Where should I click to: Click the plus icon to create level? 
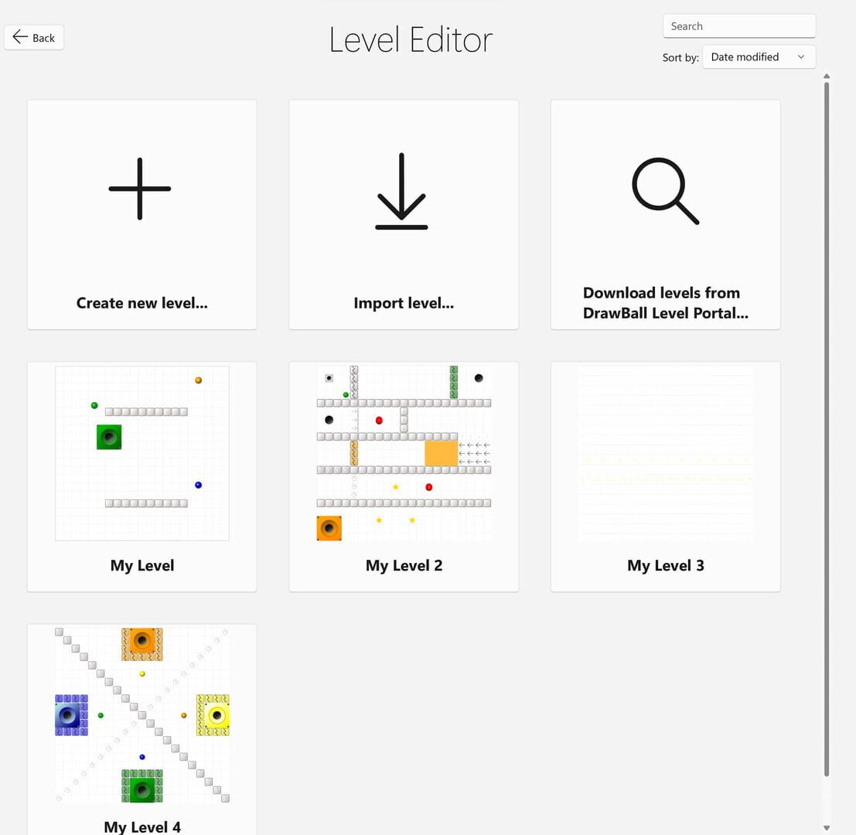140,189
